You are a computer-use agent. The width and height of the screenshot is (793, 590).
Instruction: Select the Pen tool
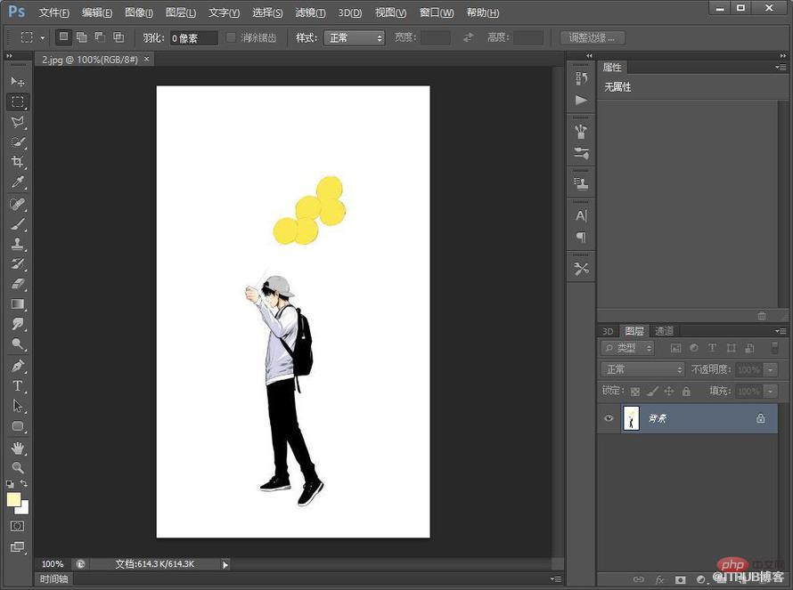pyautogui.click(x=18, y=365)
